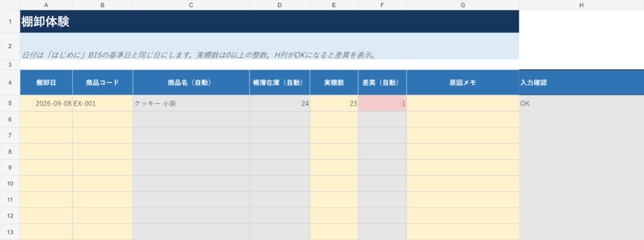Click the 実棚数 header cell
The width and height of the screenshot is (644, 240).
coord(334,82)
